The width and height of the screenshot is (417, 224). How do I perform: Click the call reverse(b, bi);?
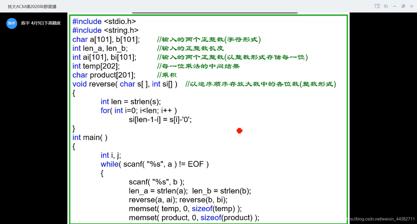pyautogui.click(x=204, y=200)
